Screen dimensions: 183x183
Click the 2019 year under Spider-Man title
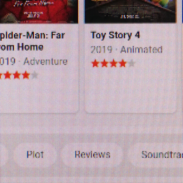click(8, 61)
